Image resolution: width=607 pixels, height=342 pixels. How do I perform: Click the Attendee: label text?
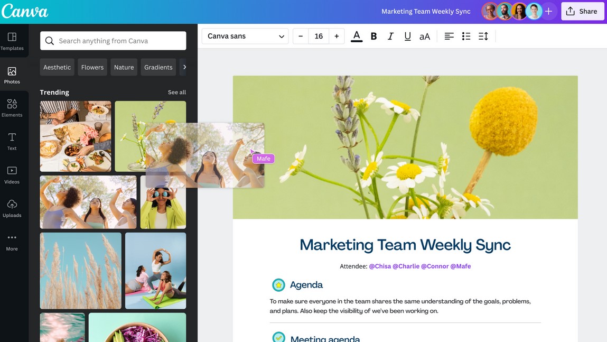point(353,266)
